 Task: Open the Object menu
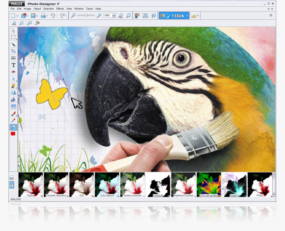(37, 9)
